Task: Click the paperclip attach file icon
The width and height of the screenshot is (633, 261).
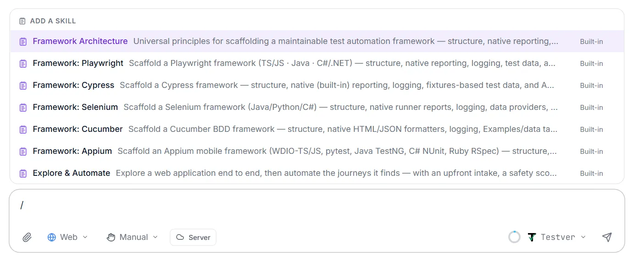Action: coord(27,237)
